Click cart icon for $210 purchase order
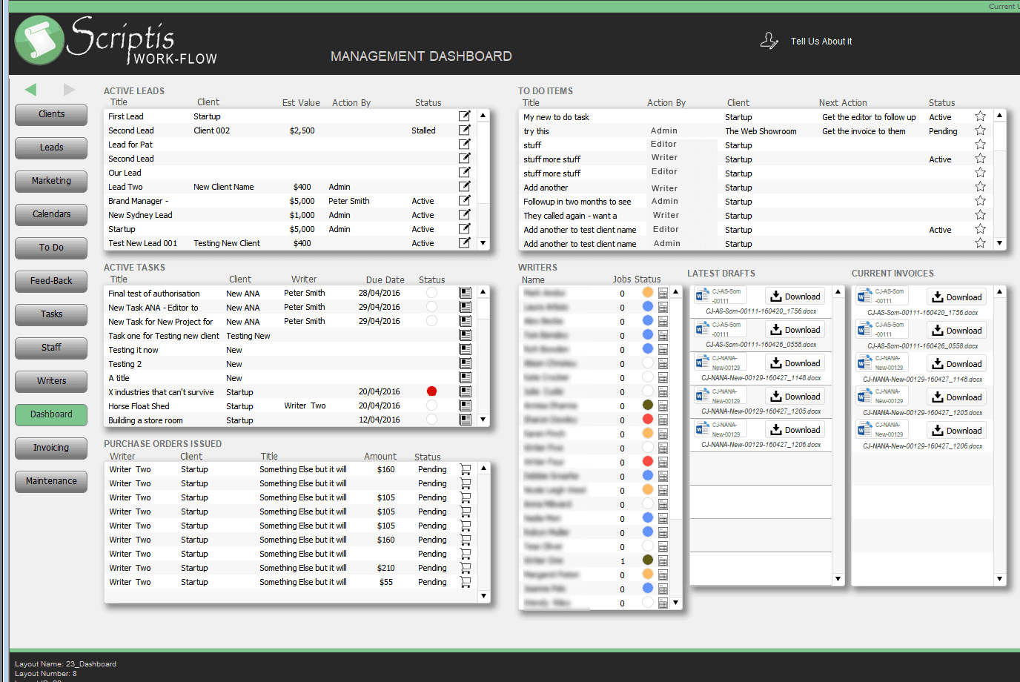The width and height of the screenshot is (1020, 682). point(466,568)
